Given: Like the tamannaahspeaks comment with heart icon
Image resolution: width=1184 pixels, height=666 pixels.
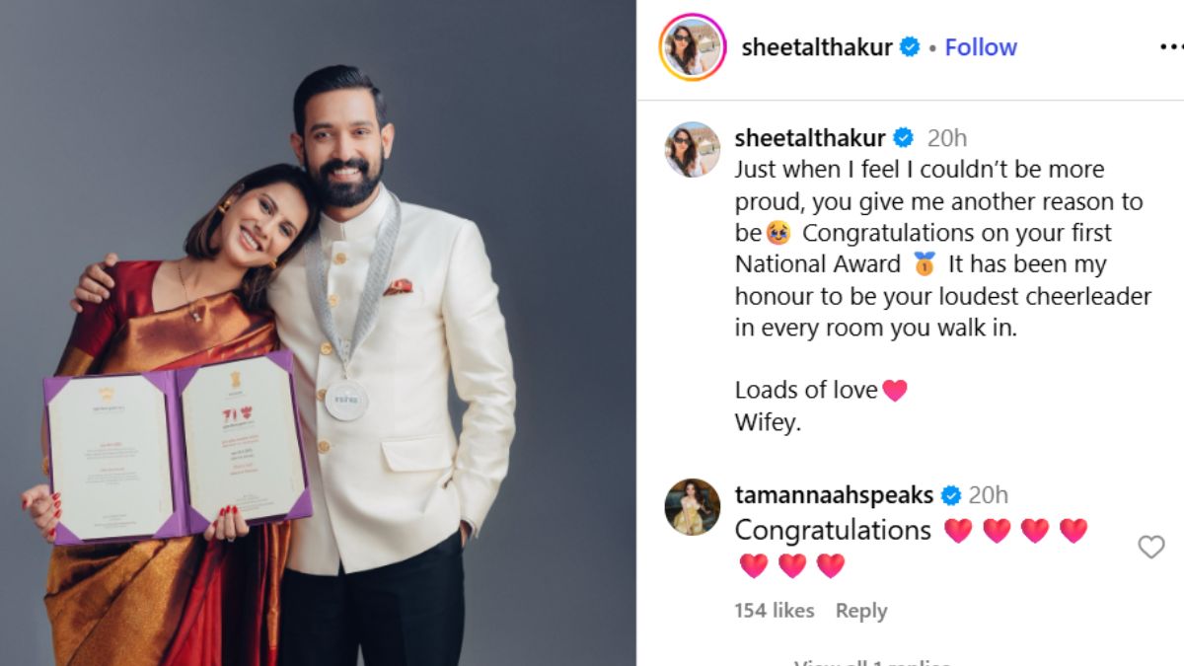Looking at the screenshot, I should (x=1151, y=547).
